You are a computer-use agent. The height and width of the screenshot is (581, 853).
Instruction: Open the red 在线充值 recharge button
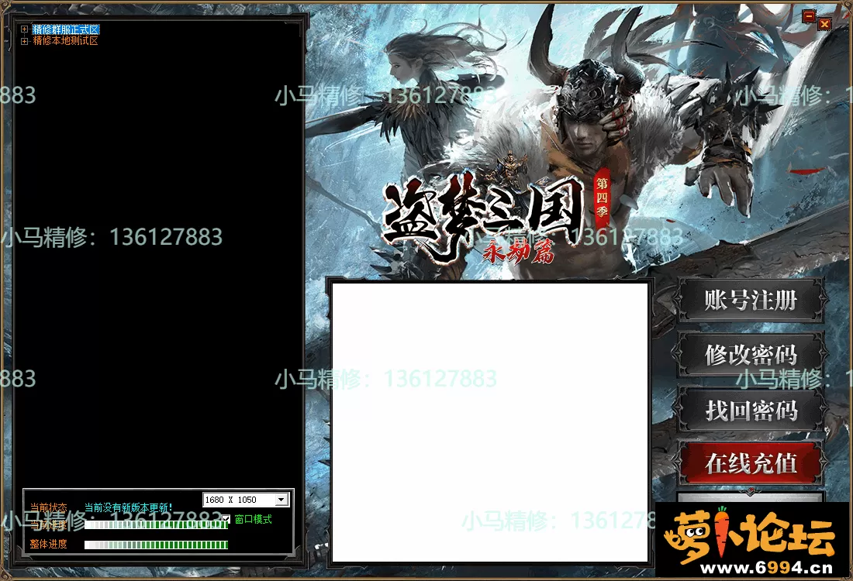click(750, 463)
